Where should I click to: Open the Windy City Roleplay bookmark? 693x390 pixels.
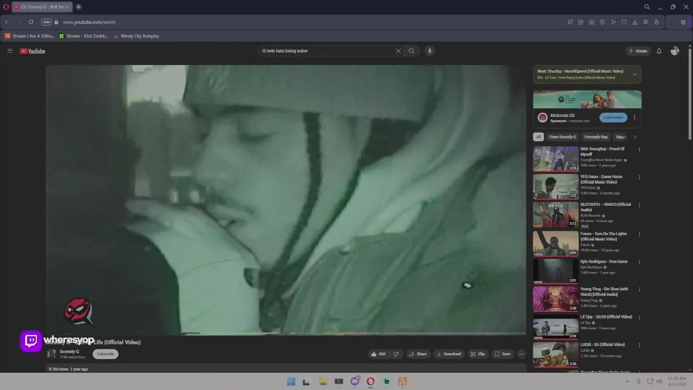(136, 36)
